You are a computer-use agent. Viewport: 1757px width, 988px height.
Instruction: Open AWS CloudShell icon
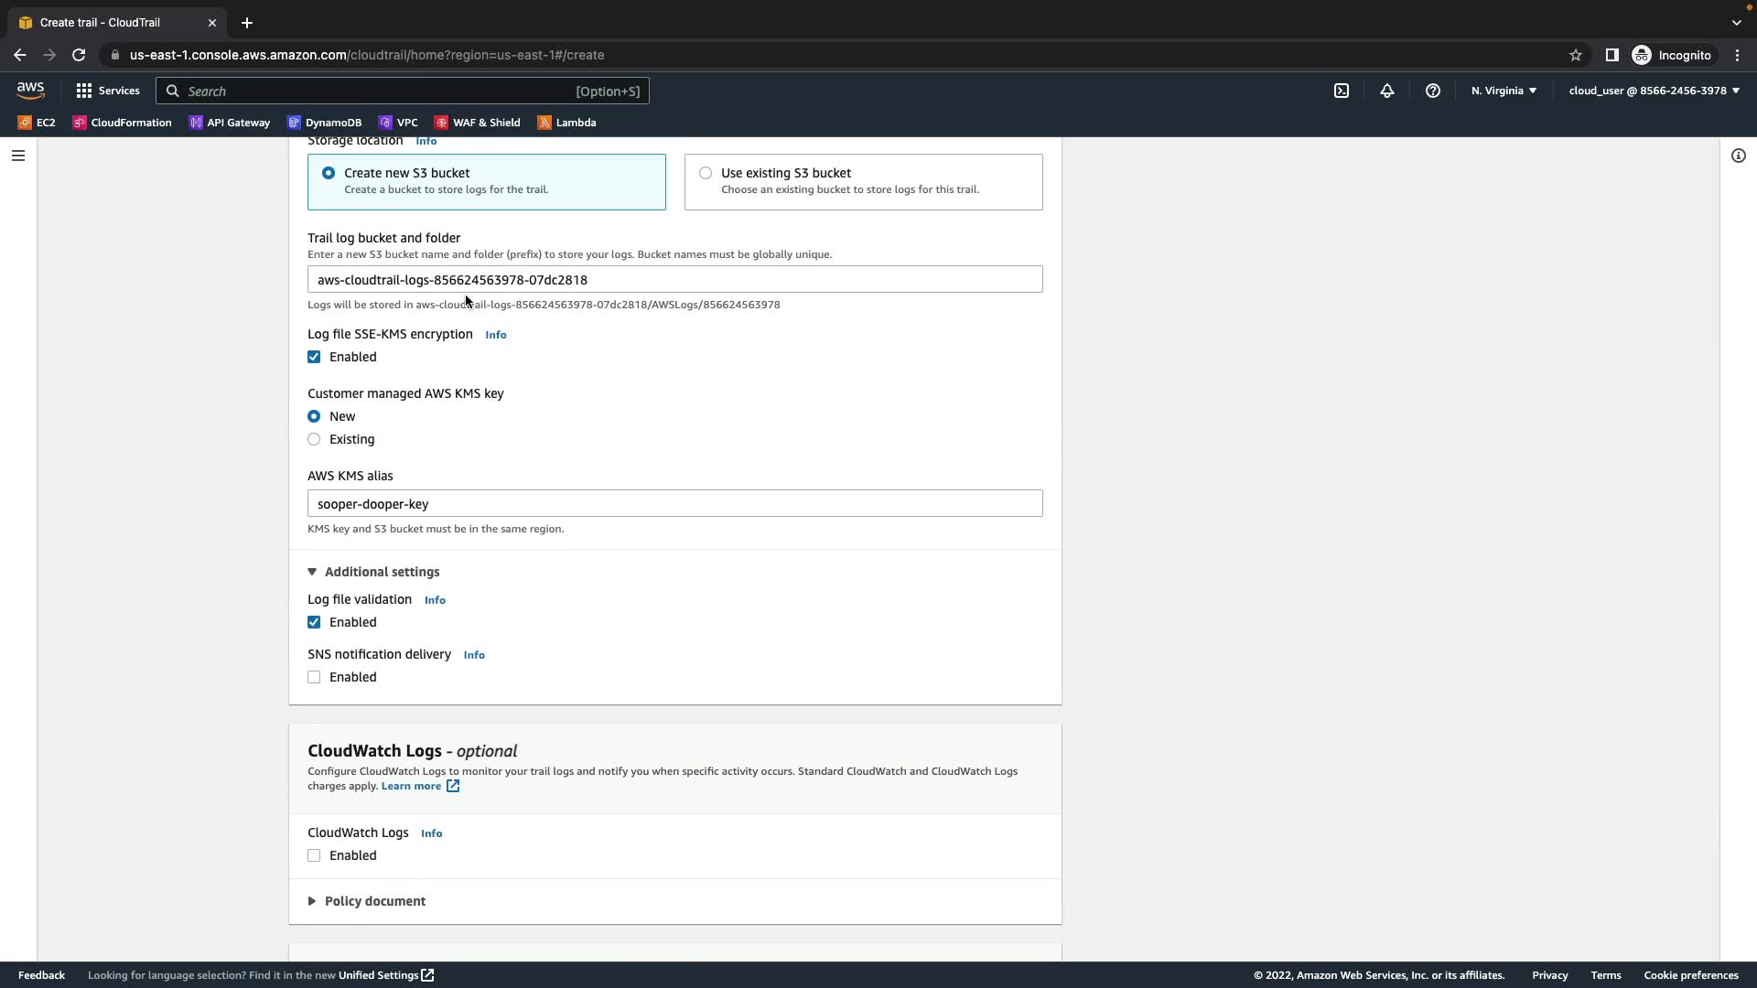pyautogui.click(x=1341, y=91)
